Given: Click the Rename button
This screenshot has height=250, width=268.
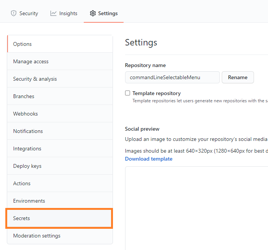Looking at the screenshot, I should point(238,77).
